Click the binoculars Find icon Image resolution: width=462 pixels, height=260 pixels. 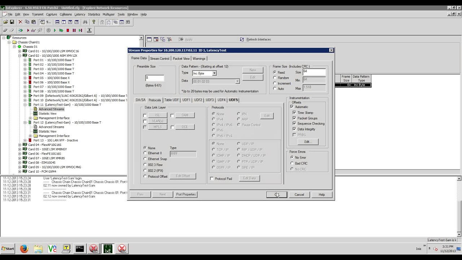click(85, 22)
